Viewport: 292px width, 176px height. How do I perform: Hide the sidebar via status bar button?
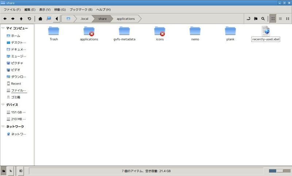[x=21, y=171]
